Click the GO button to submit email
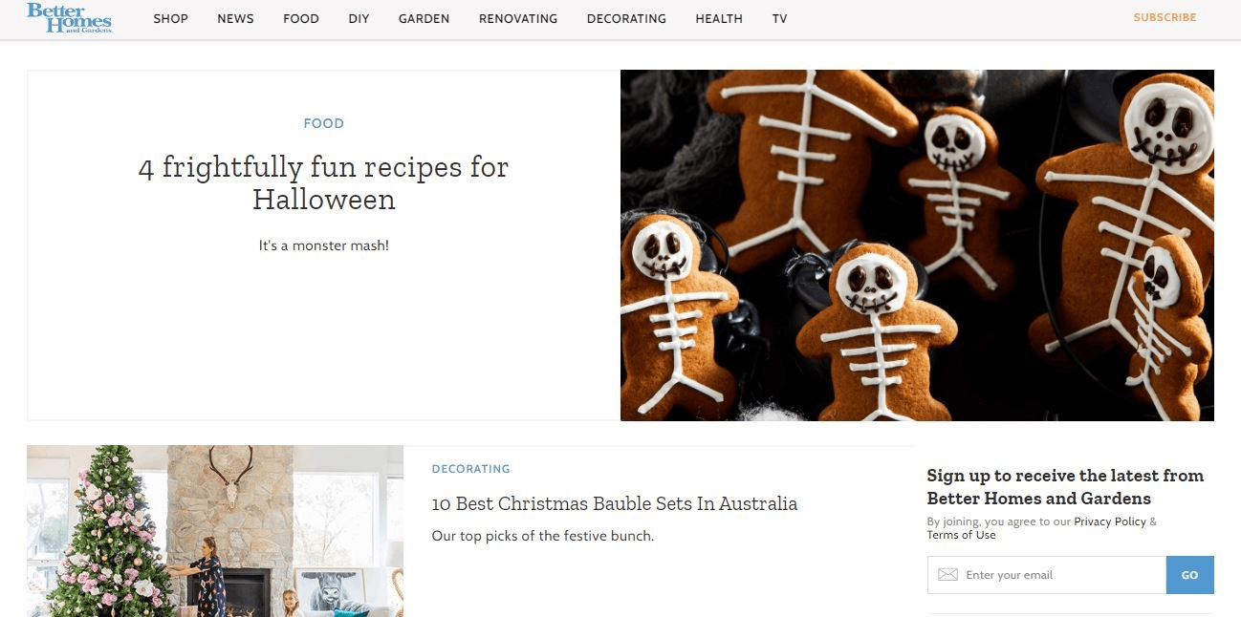This screenshot has width=1241, height=617. pos(1189,575)
